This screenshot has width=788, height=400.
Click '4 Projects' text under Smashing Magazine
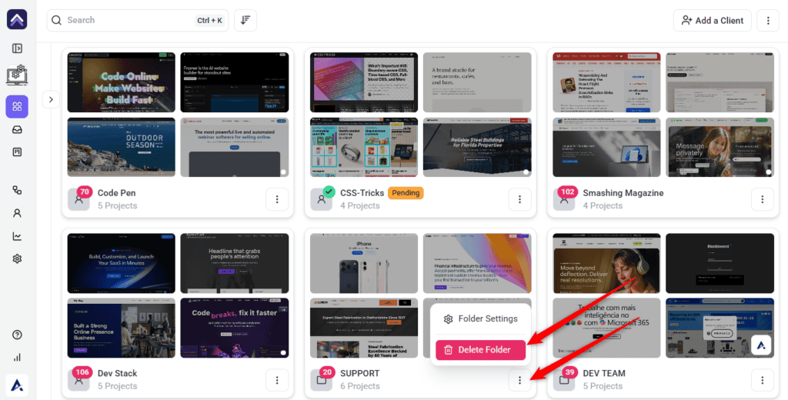tap(603, 205)
